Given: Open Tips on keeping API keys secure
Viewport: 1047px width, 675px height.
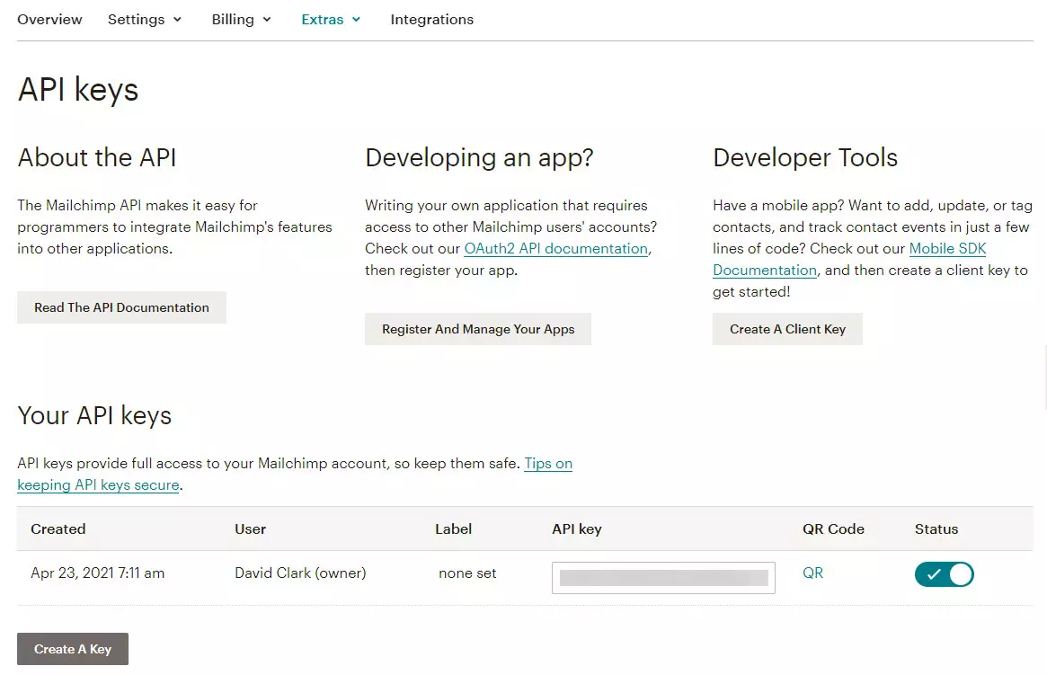Looking at the screenshot, I should (547, 464).
